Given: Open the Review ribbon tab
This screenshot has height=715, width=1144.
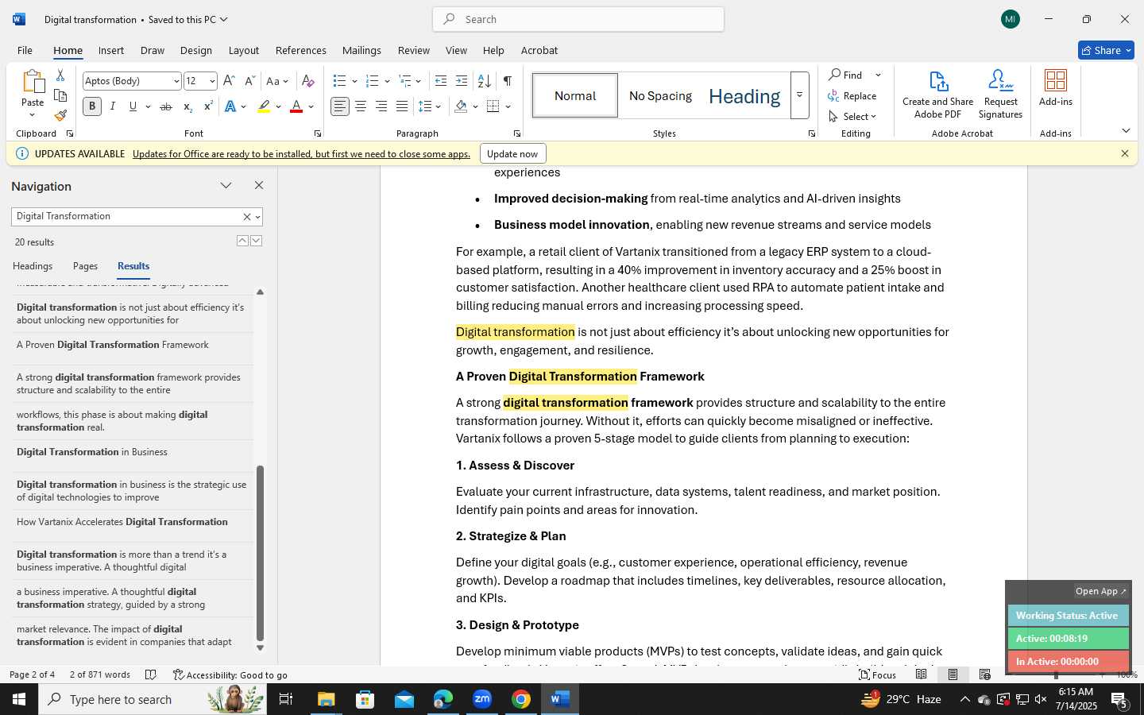Looking at the screenshot, I should [414, 50].
